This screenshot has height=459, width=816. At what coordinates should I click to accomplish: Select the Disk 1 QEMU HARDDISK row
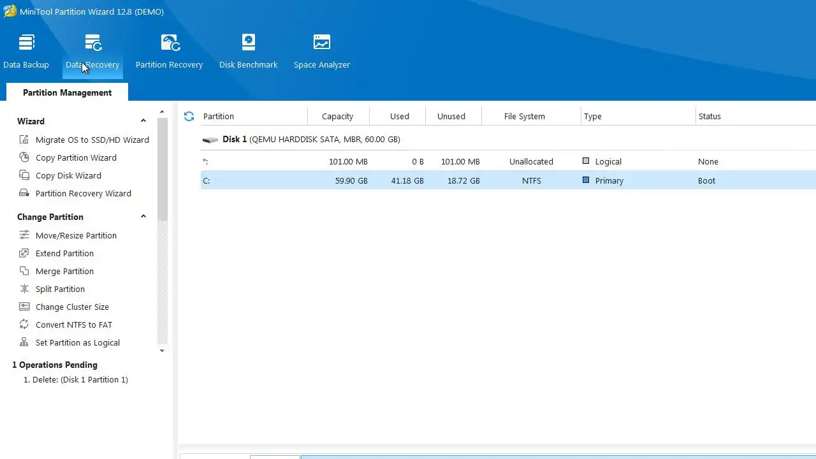click(x=508, y=140)
